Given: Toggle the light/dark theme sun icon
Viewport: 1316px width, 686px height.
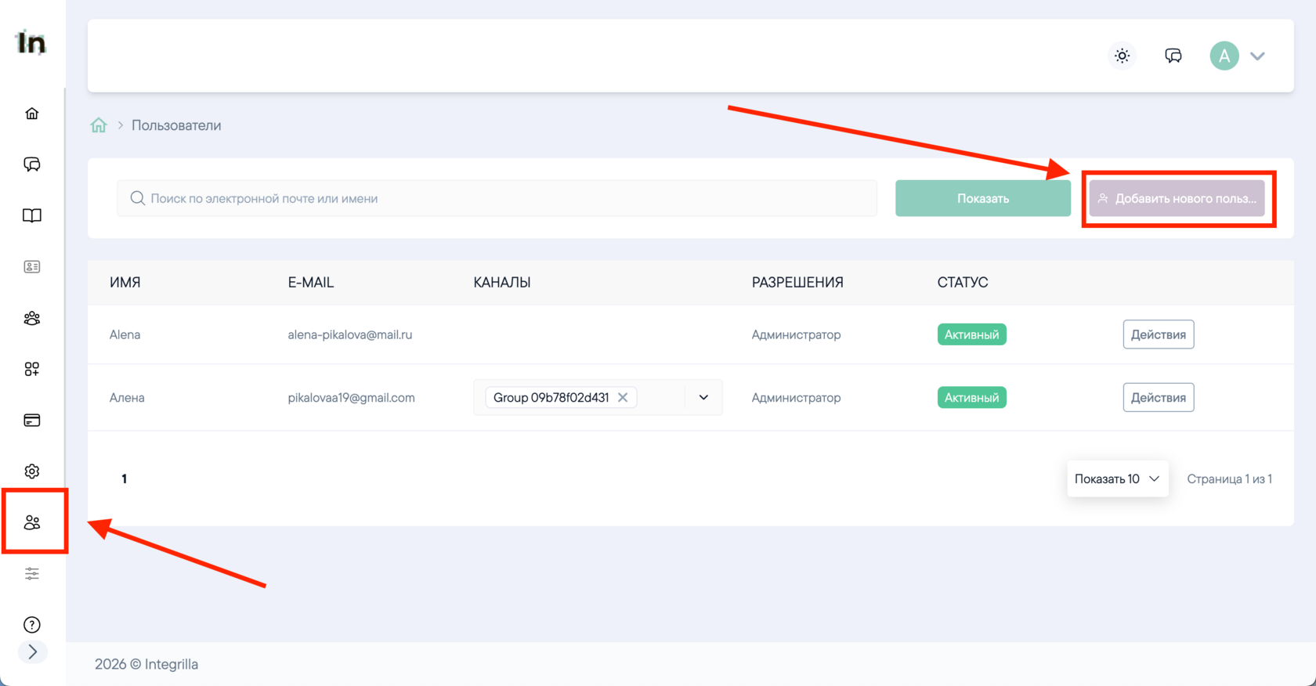Looking at the screenshot, I should coord(1123,56).
